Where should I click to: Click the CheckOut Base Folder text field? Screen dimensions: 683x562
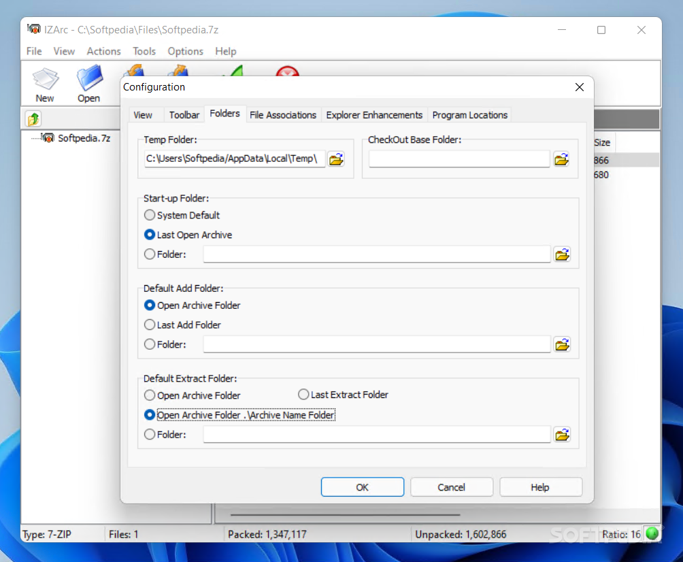point(459,159)
